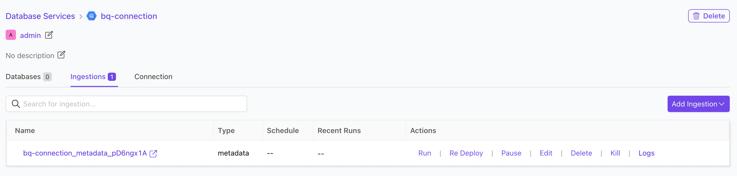The image size is (737, 176).
Task: Kill the running ingestion
Action: point(615,153)
